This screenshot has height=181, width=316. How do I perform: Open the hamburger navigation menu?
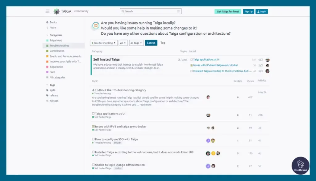point(47,11)
